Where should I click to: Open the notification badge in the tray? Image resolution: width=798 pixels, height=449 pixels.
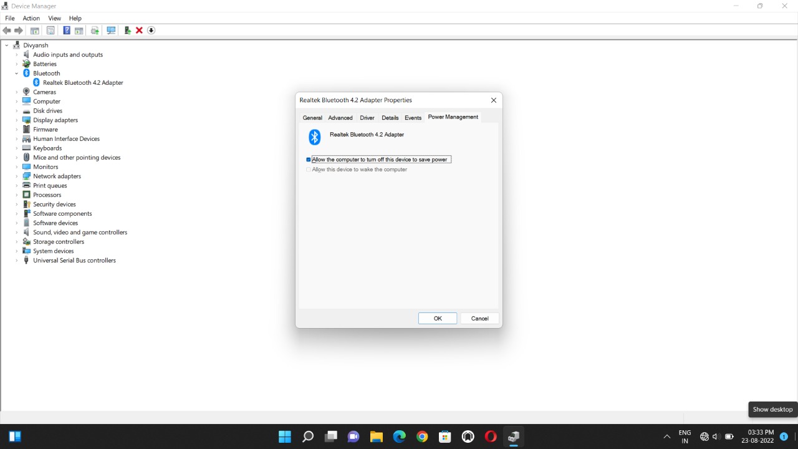(784, 437)
